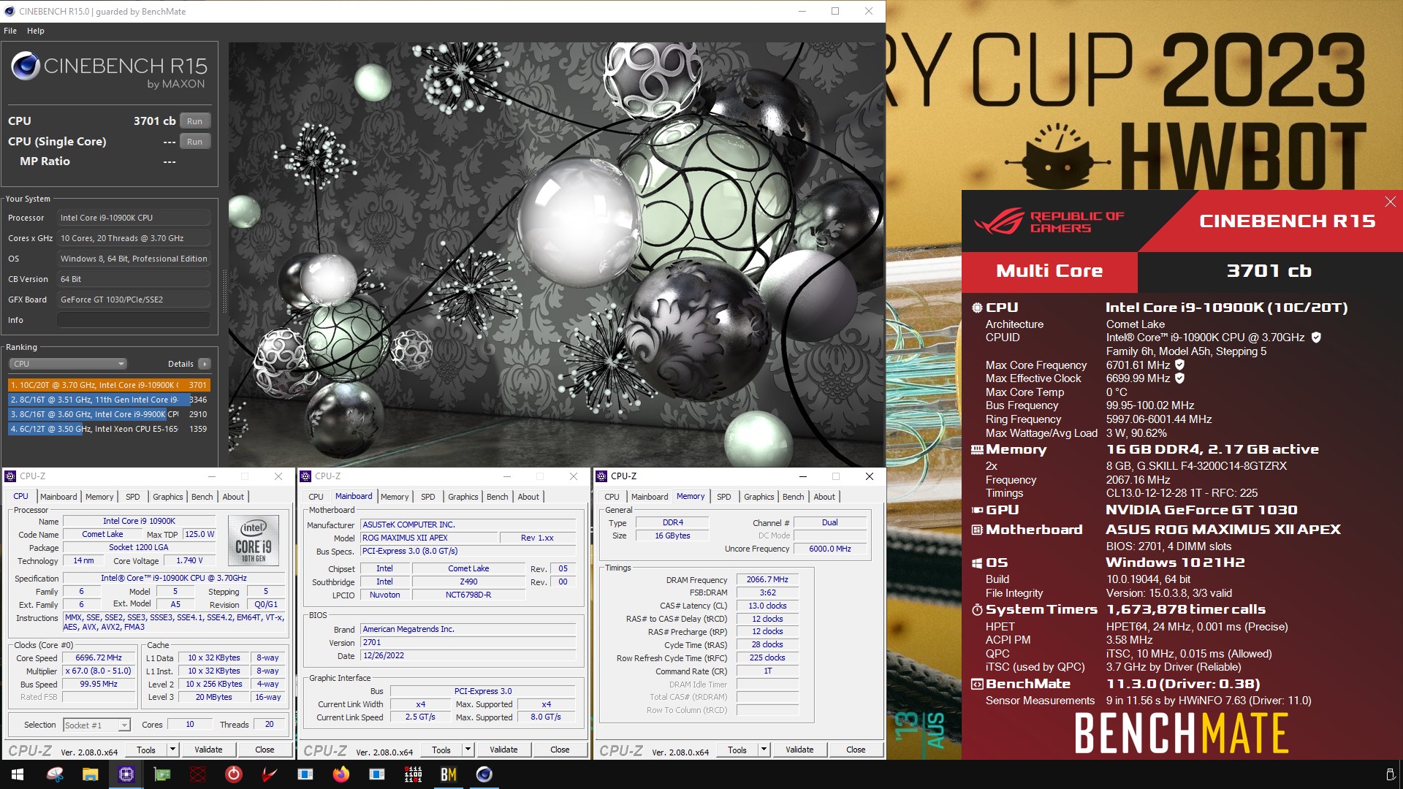
Task: Click the BIOS version 2701 field
Action: 468,643
